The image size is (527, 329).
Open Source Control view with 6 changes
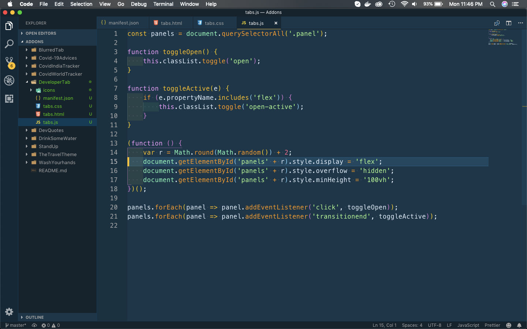(9, 62)
